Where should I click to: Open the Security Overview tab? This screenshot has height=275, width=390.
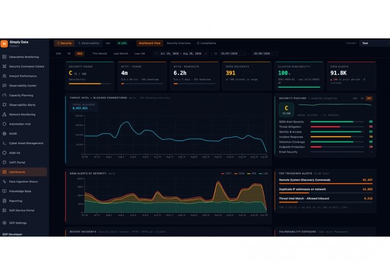point(178,43)
